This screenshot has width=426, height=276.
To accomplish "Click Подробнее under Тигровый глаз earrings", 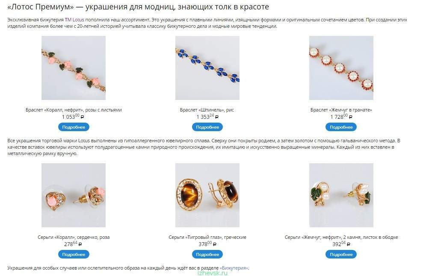I will pos(207,254).
